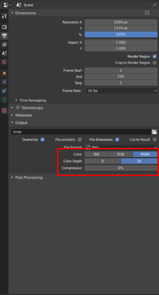The image size is (159, 295).
Task: Set Color Depth to 8
Action: click(x=102, y=161)
